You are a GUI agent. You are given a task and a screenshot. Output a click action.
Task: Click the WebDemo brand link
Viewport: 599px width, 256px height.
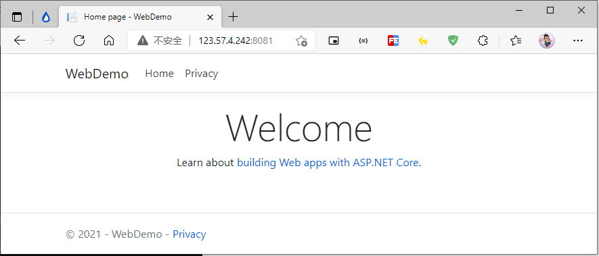[x=97, y=74]
